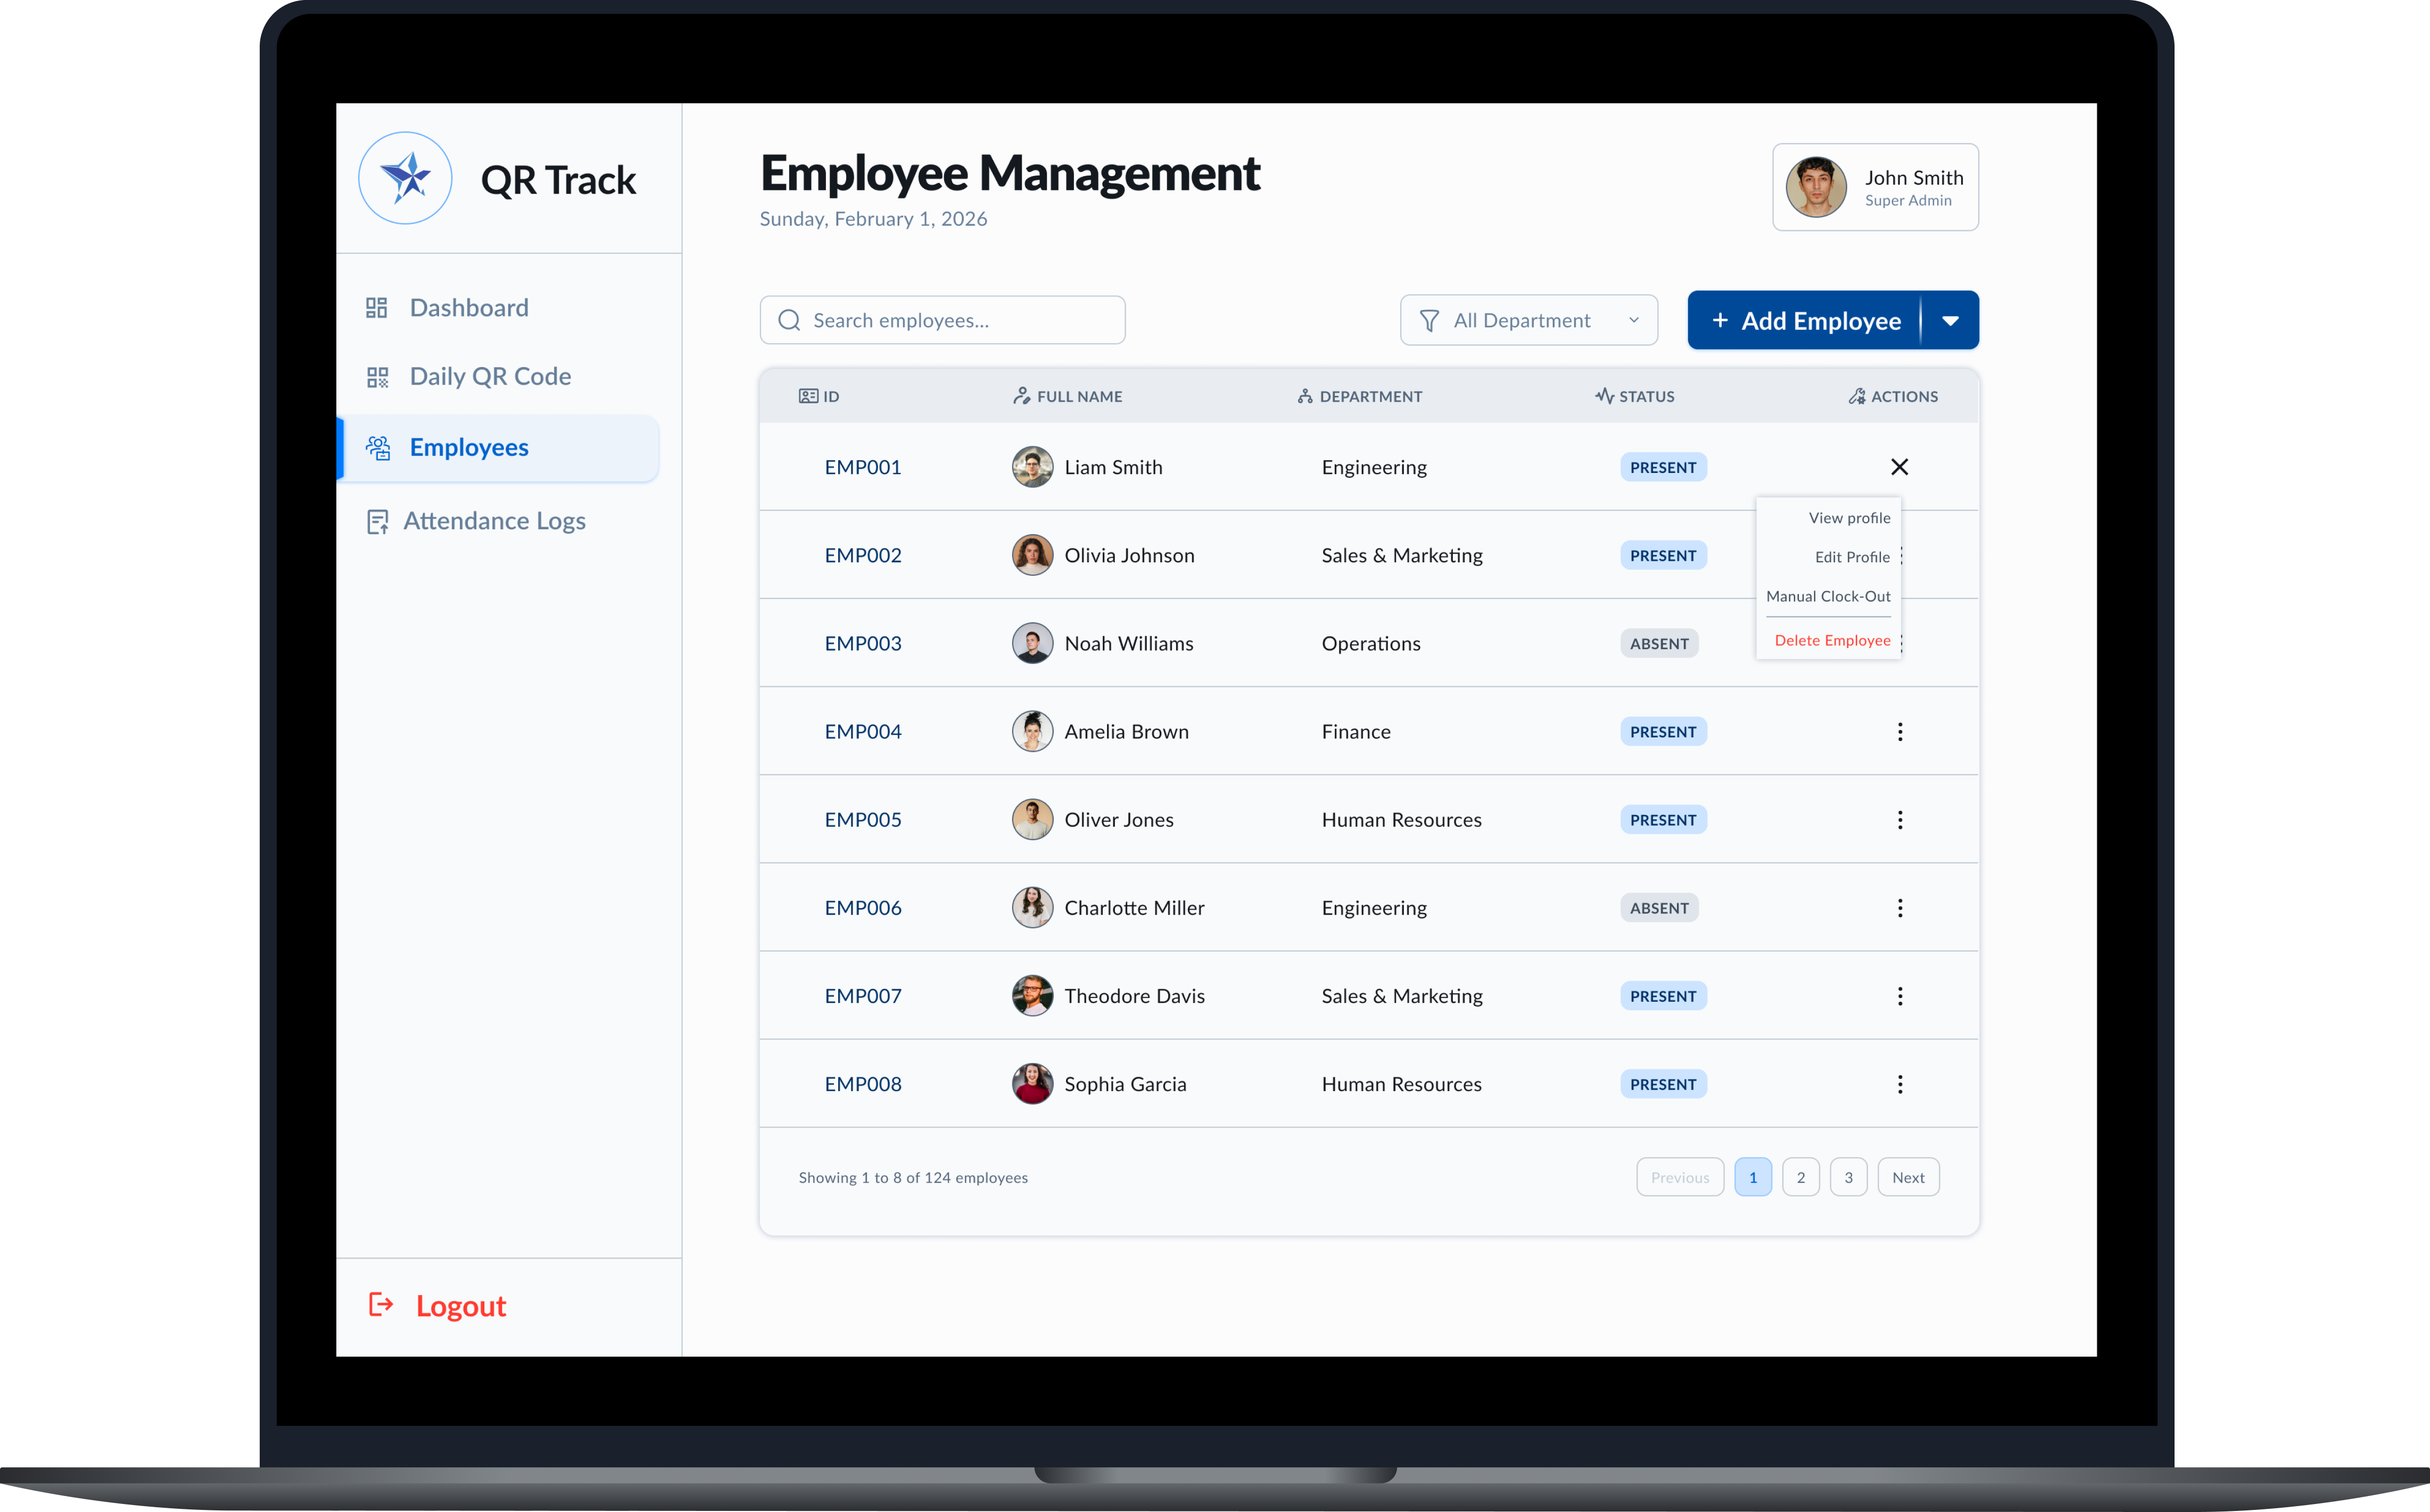
Task: Open actions menu for Amelia Brown
Action: click(1900, 732)
